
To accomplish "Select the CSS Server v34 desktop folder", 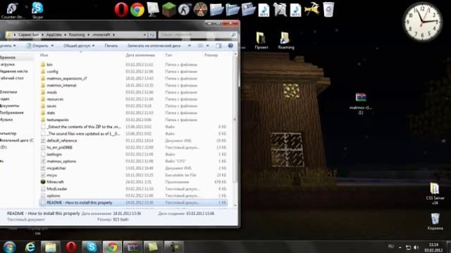I will tap(435, 194).
